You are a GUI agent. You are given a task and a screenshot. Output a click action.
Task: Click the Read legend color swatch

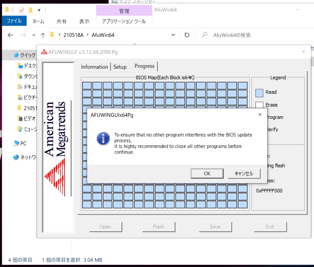[x=259, y=93]
